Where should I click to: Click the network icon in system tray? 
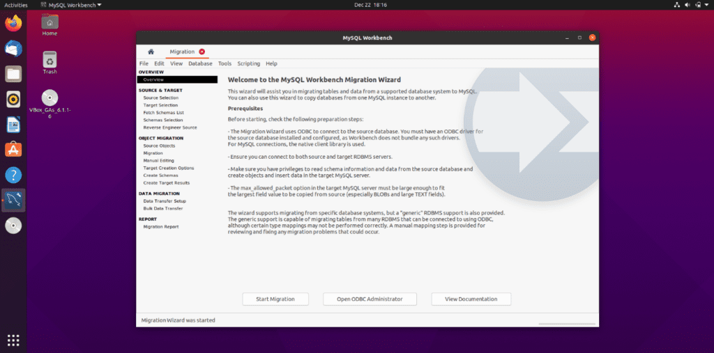[x=676, y=5]
